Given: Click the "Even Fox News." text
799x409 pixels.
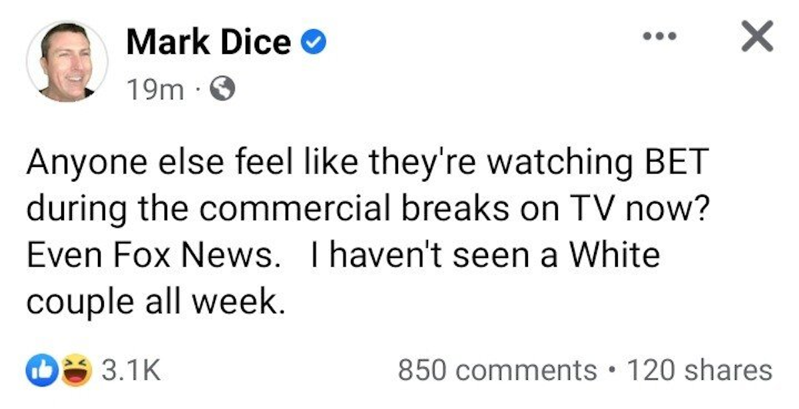Looking at the screenshot, I should [151, 255].
